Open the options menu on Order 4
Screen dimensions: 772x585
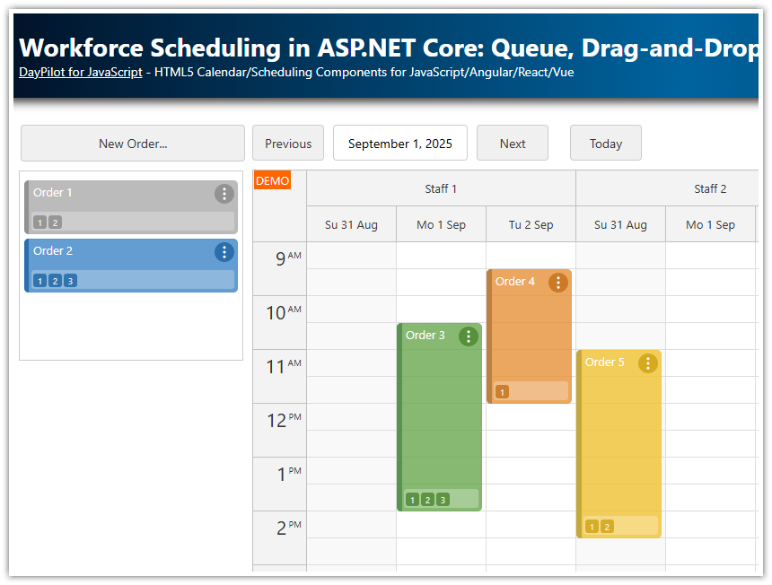(x=557, y=282)
